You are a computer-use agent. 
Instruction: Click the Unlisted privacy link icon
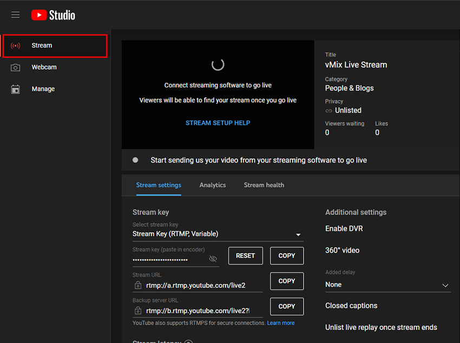pos(328,110)
